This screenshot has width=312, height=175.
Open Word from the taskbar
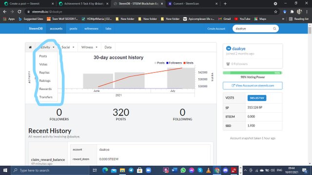point(175,170)
